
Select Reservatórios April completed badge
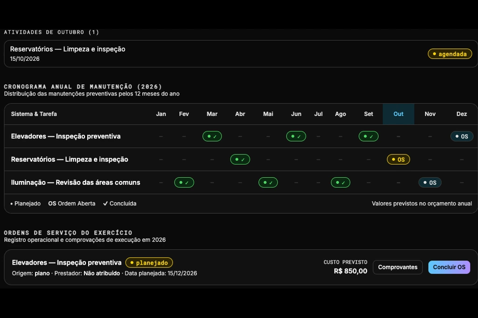(x=240, y=159)
